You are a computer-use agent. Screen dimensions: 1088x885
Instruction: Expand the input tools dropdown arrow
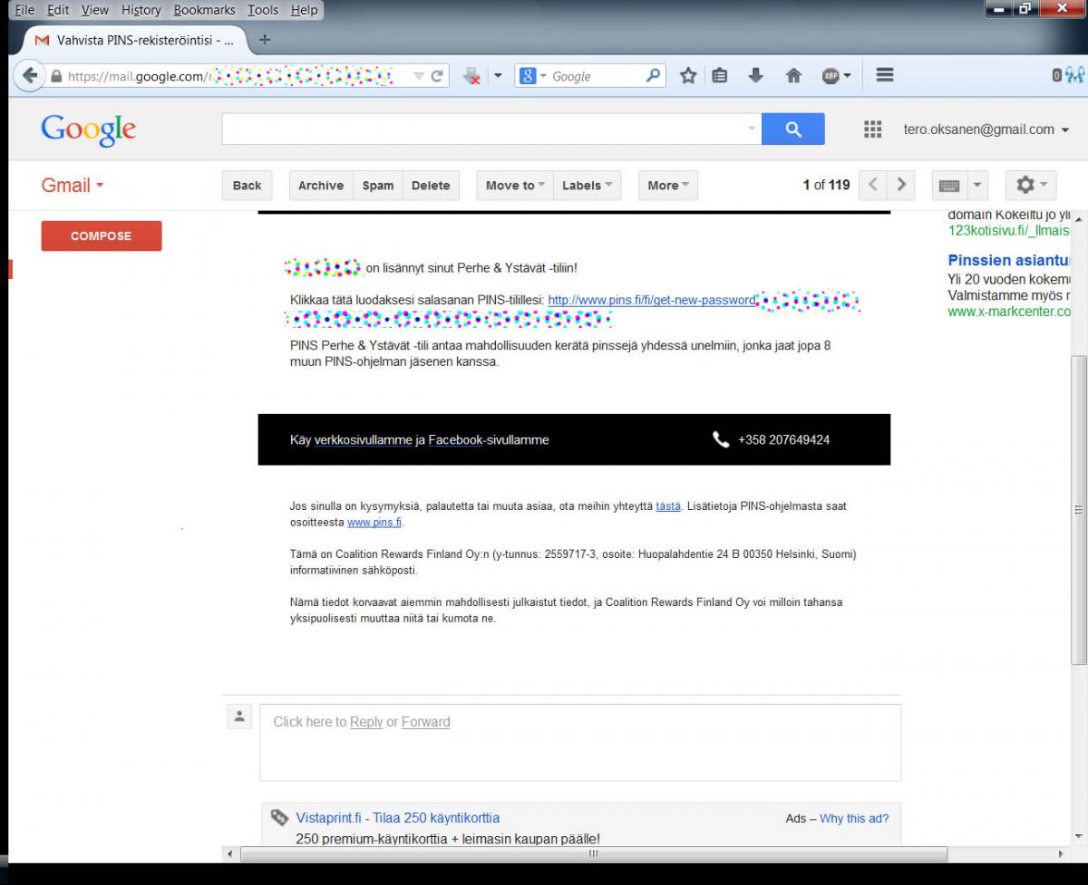coord(977,185)
